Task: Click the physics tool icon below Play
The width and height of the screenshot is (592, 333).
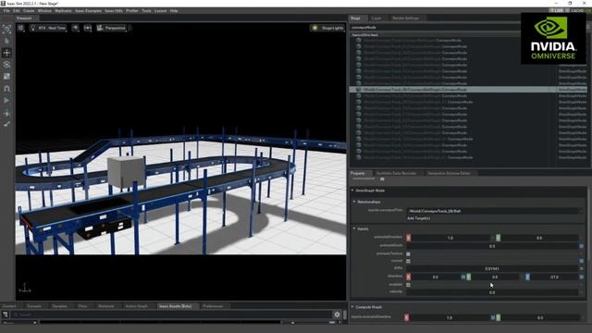Action: (6, 113)
